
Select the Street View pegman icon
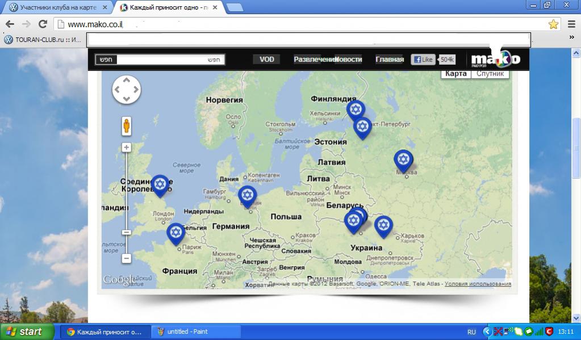[126, 126]
